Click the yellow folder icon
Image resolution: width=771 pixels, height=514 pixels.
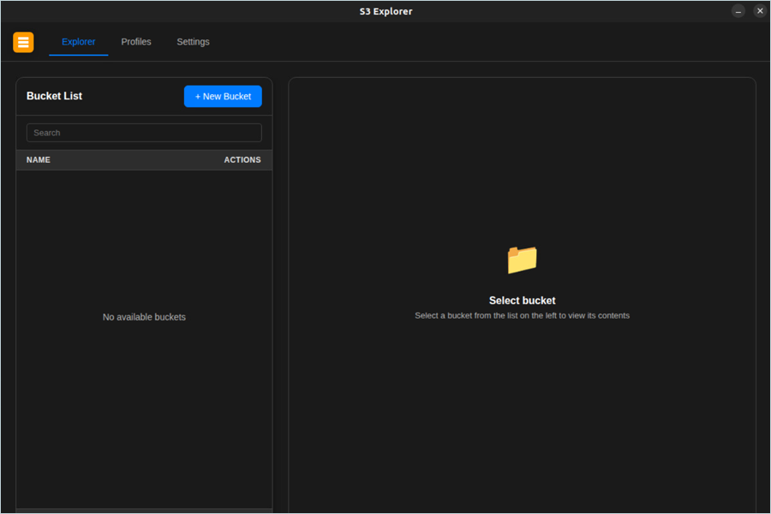pyautogui.click(x=522, y=260)
